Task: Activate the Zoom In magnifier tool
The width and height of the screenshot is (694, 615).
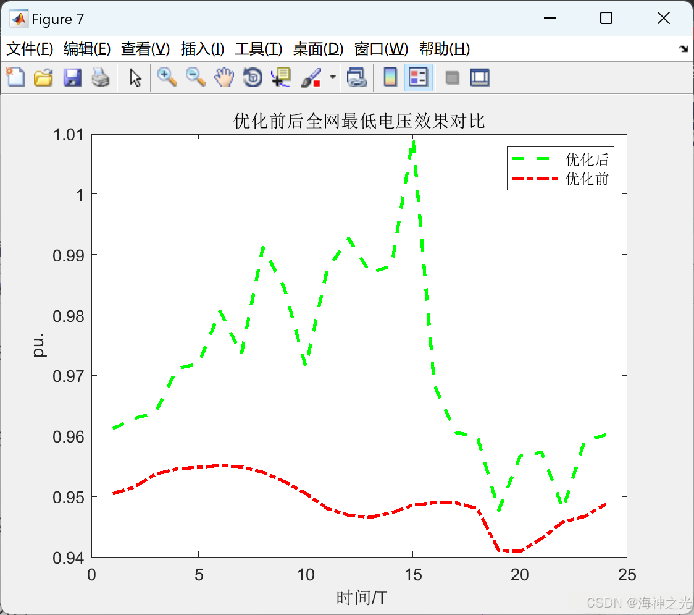Action: pyautogui.click(x=167, y=77)
